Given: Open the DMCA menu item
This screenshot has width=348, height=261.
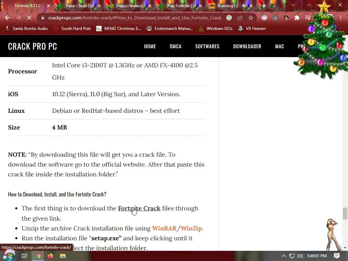Looking at the screenshot, I should coord(176,46).
